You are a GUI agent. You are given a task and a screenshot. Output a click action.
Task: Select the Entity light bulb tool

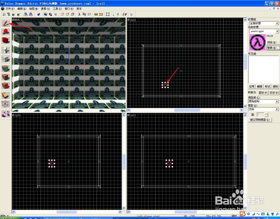pyautogui.click(x=6, y=50)
